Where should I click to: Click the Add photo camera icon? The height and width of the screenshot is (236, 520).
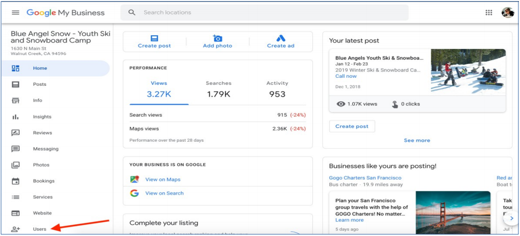coord(217,38)
